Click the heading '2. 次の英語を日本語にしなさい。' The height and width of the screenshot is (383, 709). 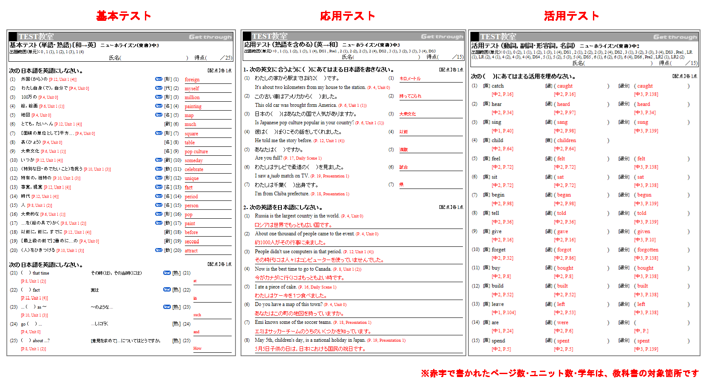(283, 207)
